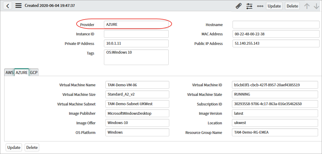Viewport: 322px width, 154px height.
Task: Click the Delete button in header
Action: tap(292, 6)
